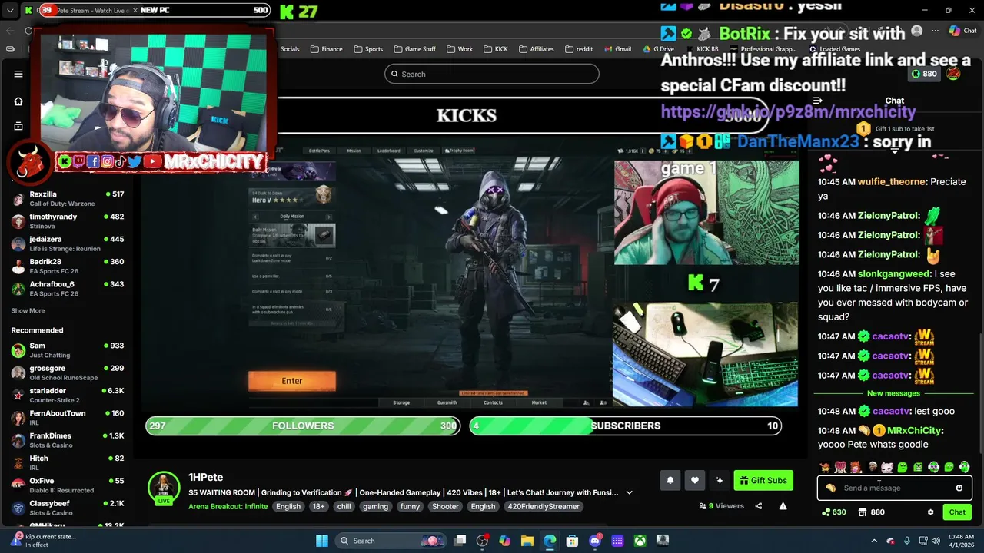This screenshot has width=984, height=553.
Task: Open recommended channel starladder
Action: [67, 396]
